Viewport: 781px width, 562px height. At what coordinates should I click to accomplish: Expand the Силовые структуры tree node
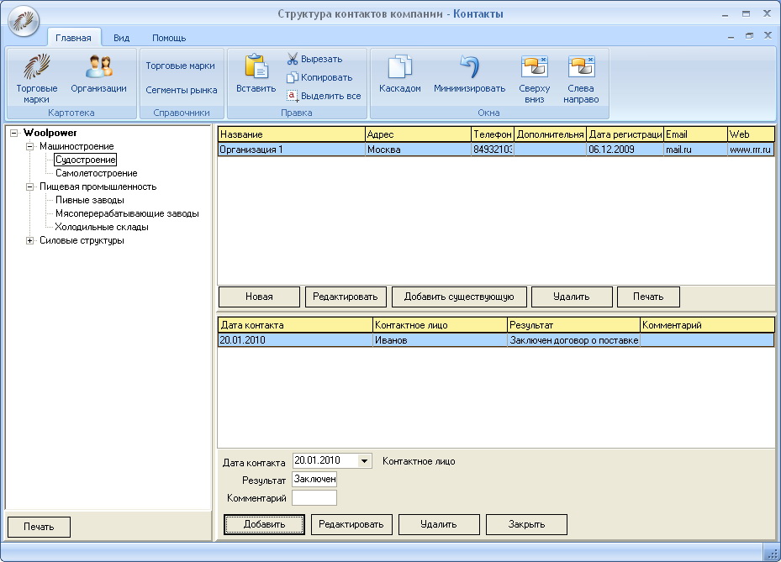click(30, 241)
